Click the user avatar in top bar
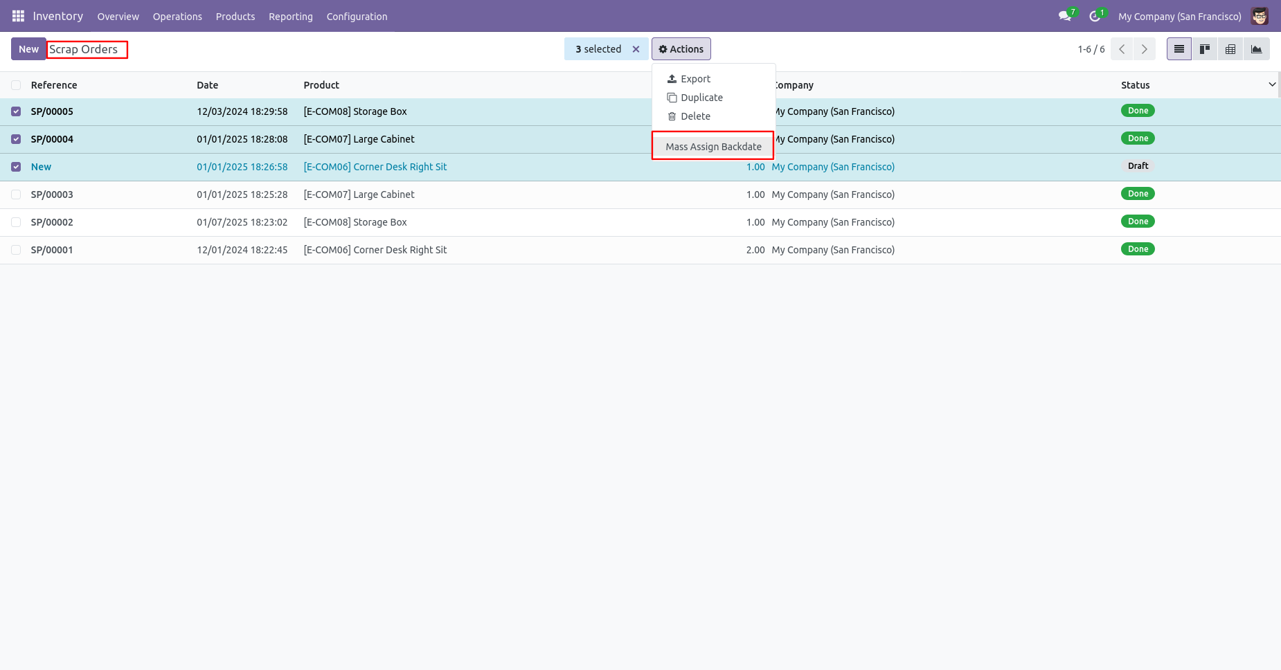This screenshot has width=1281, height=670. point(1260,16)
